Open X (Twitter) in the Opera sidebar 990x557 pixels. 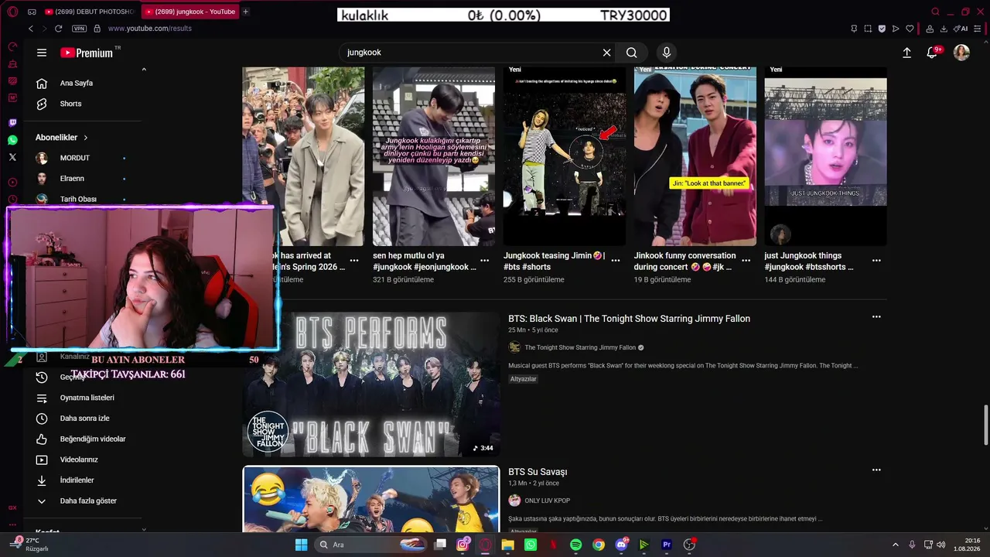(12, 157)
